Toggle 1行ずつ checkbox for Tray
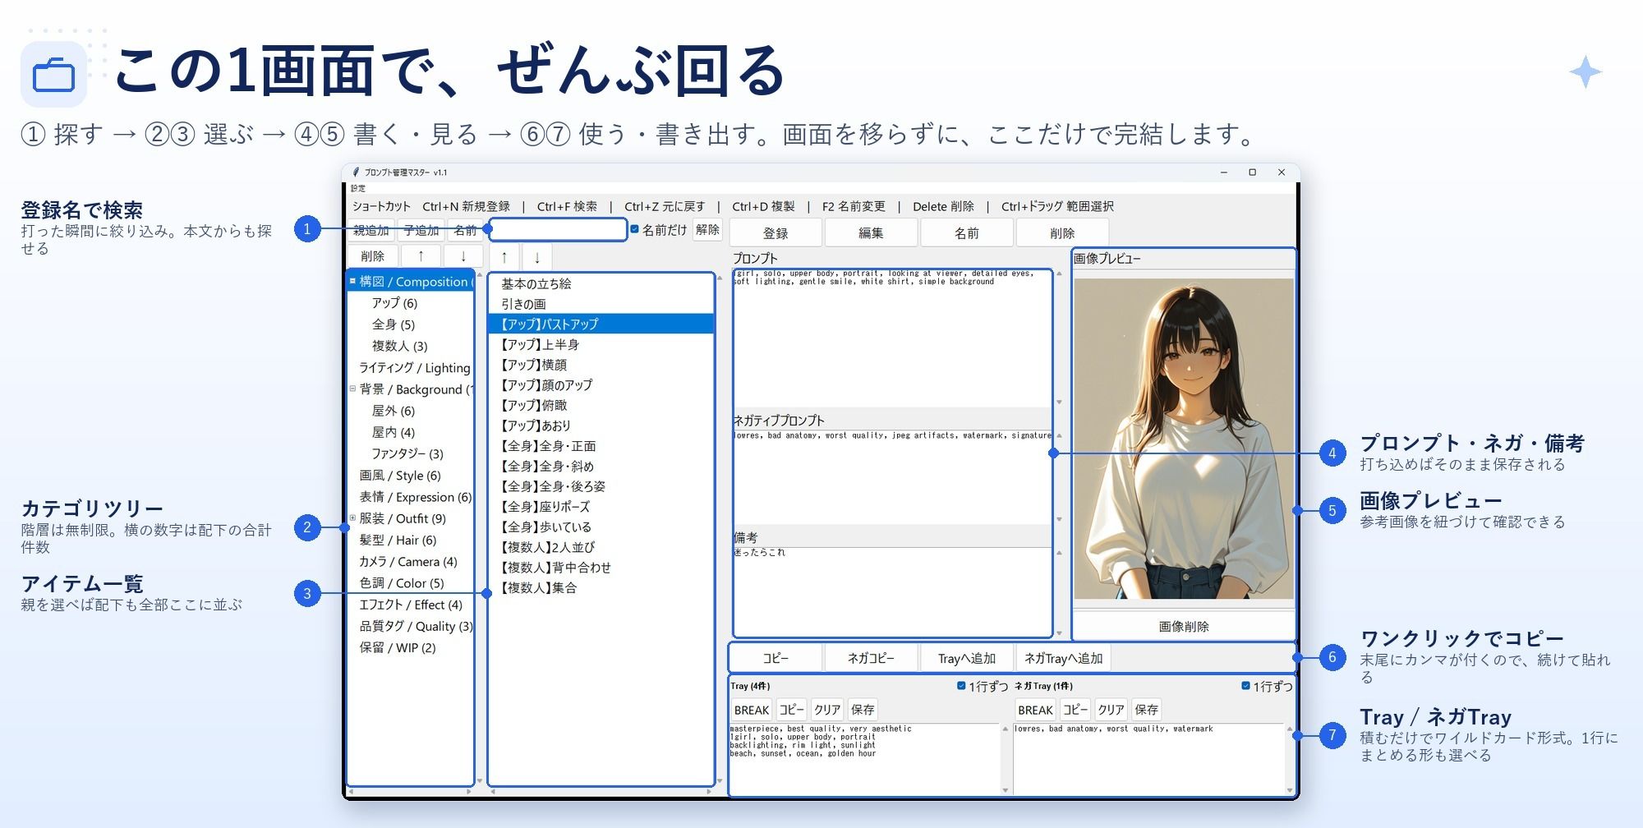Viewport: 1643px width, 828px height. coord(961,686)
